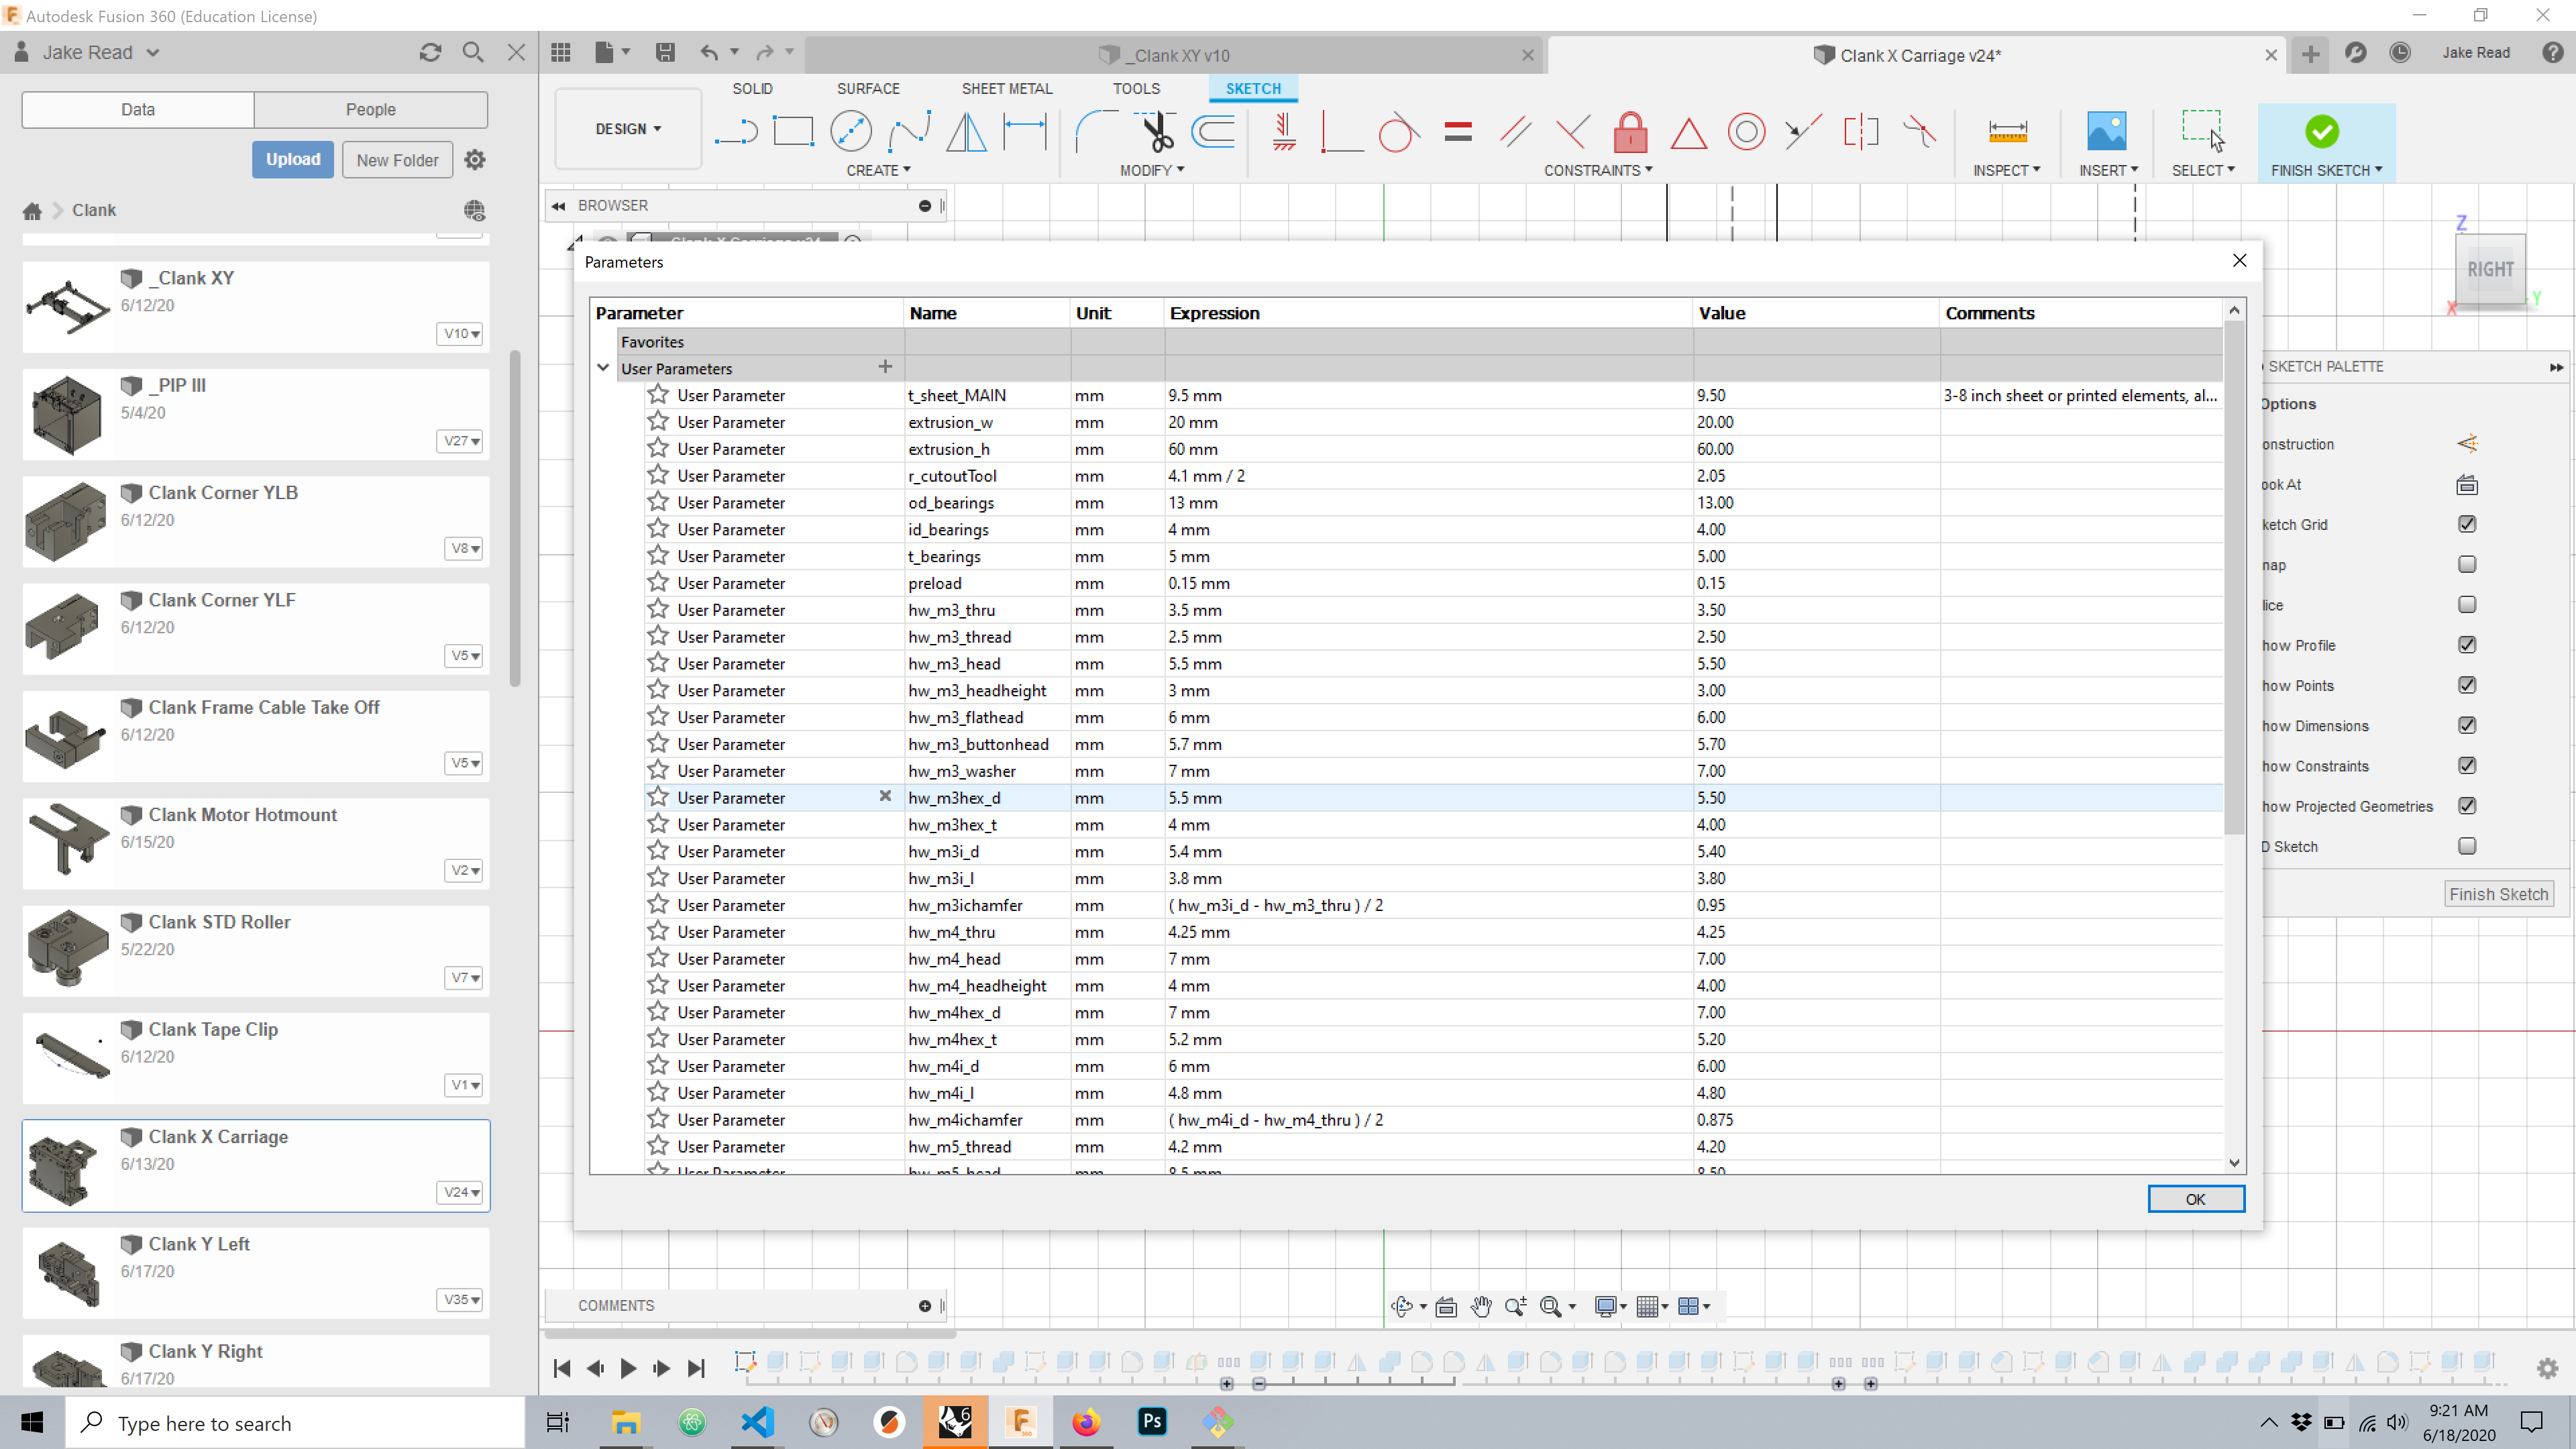Open the V24 version dropdown for Clank X Carriage
The image size is (2576, 1449).
[x=461, y=1192]
